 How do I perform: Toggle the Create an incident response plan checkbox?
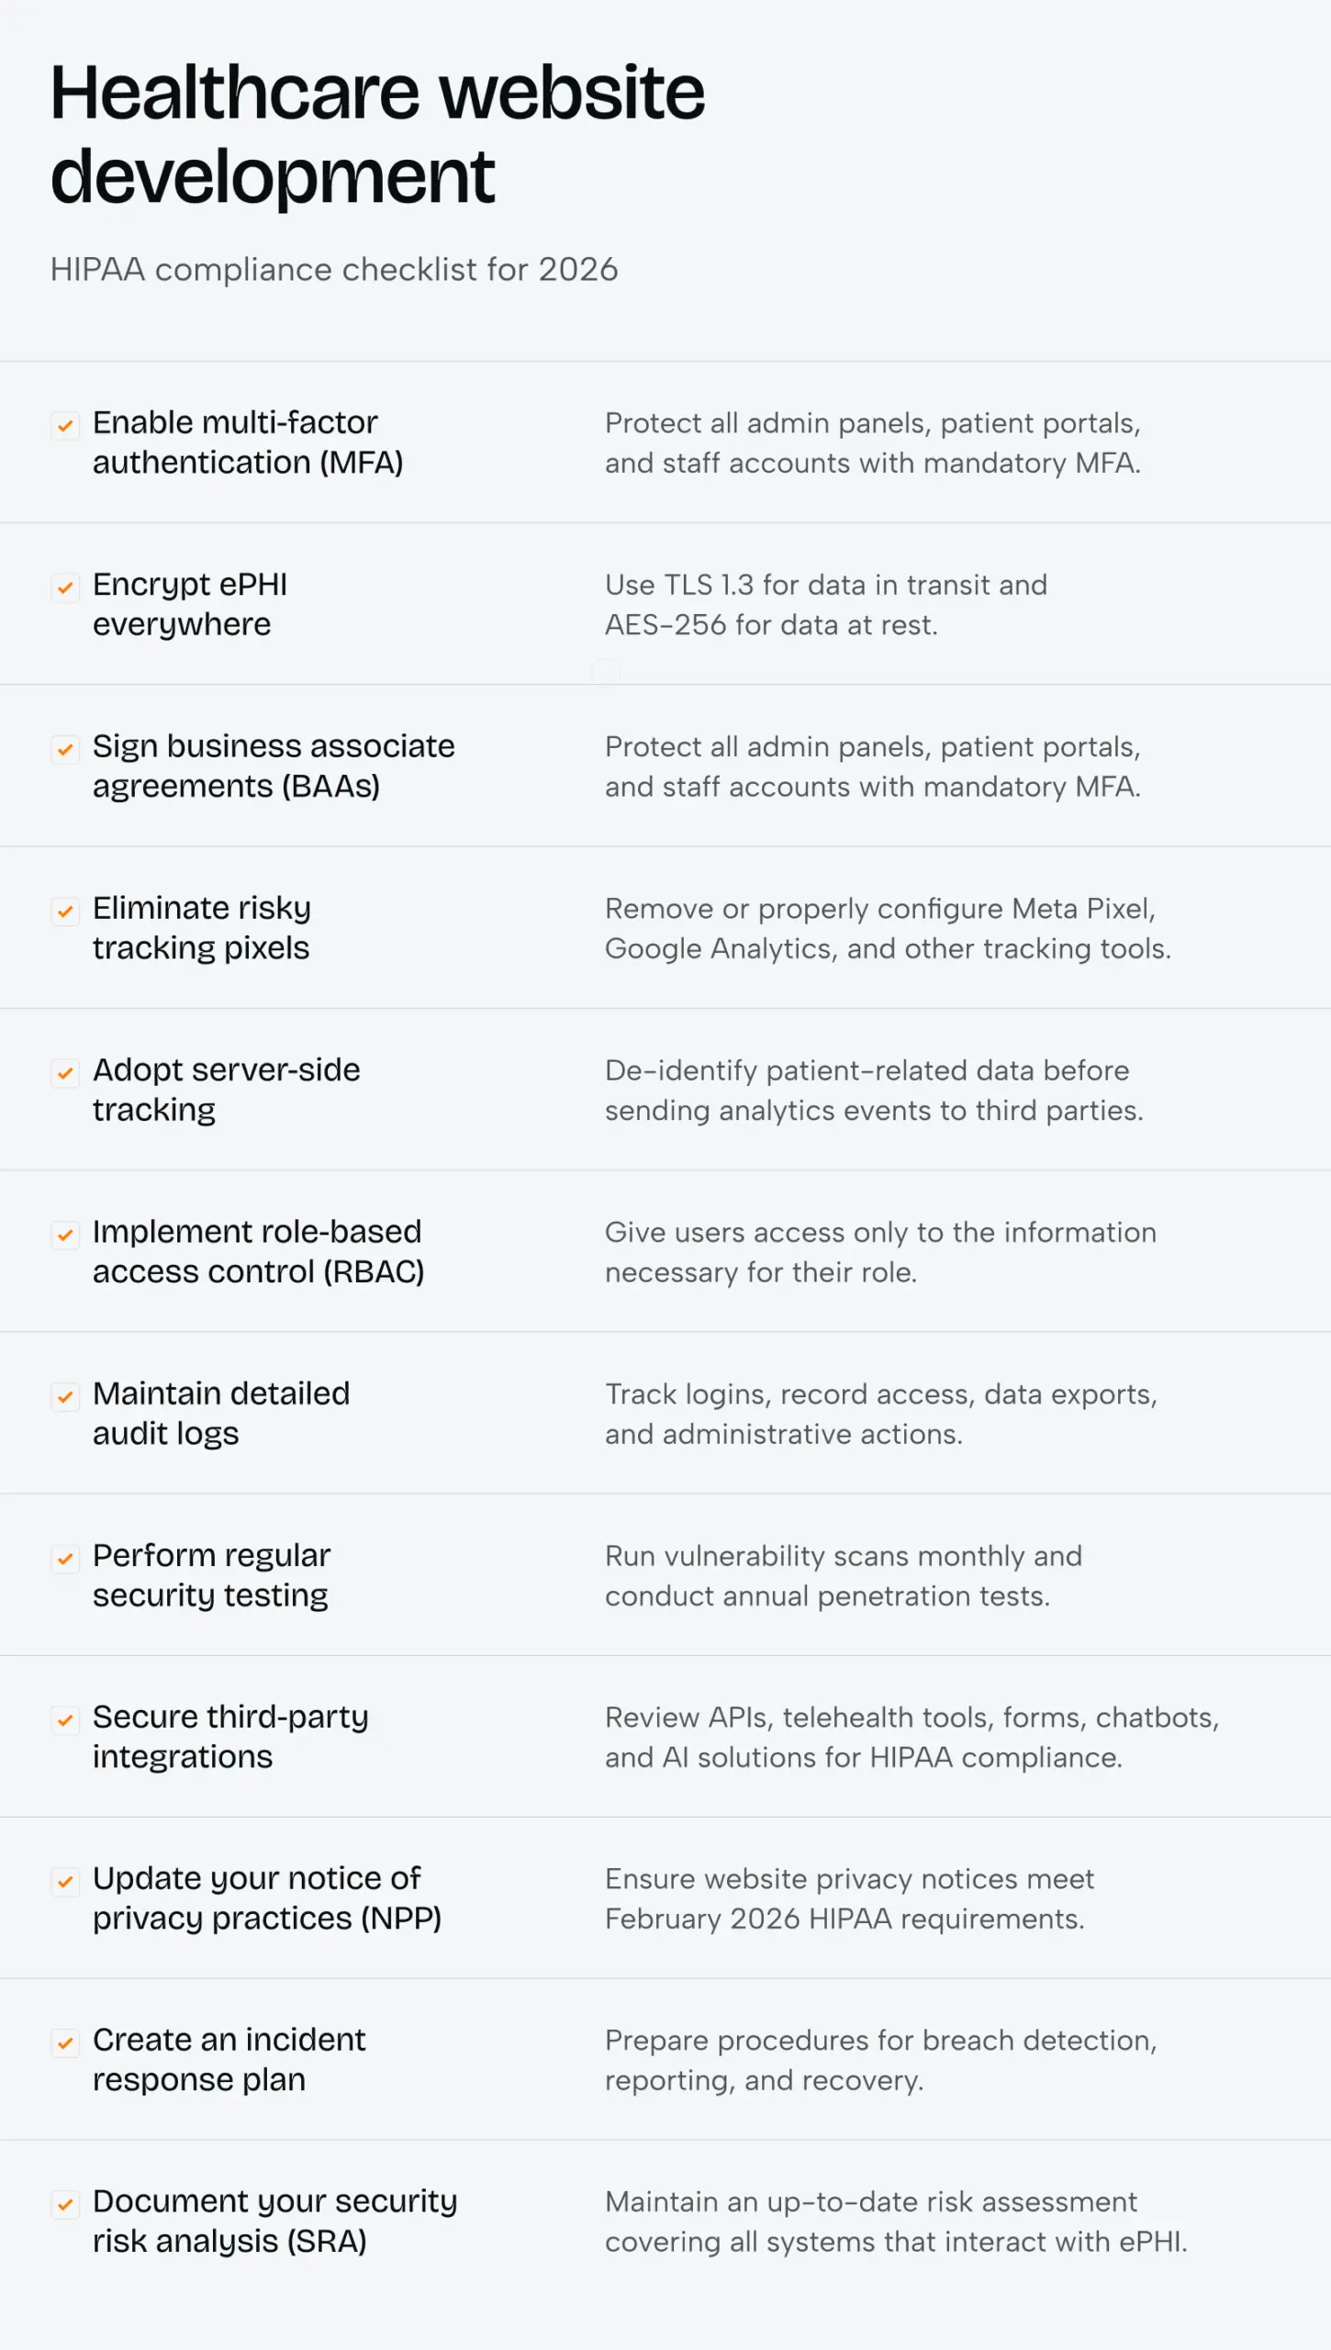coord(65,2043)
